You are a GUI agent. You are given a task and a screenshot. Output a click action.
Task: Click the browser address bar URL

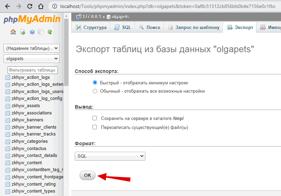coord(168,7)
